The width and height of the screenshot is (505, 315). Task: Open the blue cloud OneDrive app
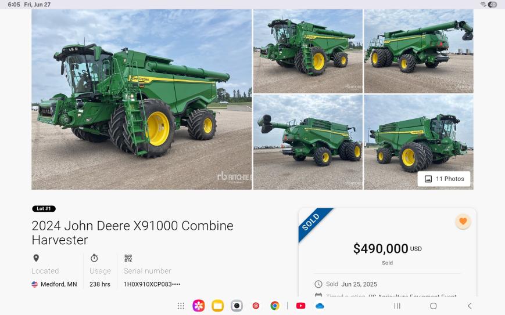[320, 306]
